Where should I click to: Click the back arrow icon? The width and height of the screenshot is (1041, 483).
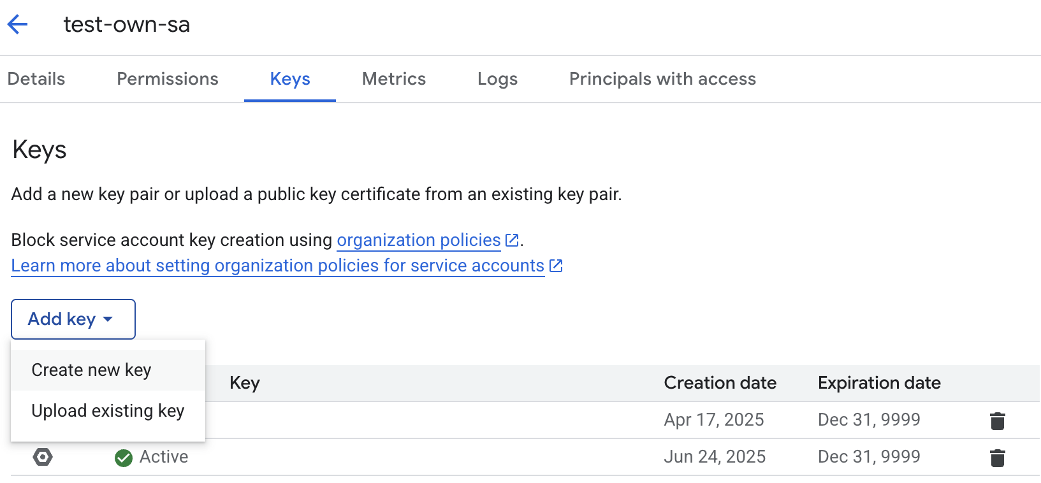pyautogui.click(x=18, y=25)
